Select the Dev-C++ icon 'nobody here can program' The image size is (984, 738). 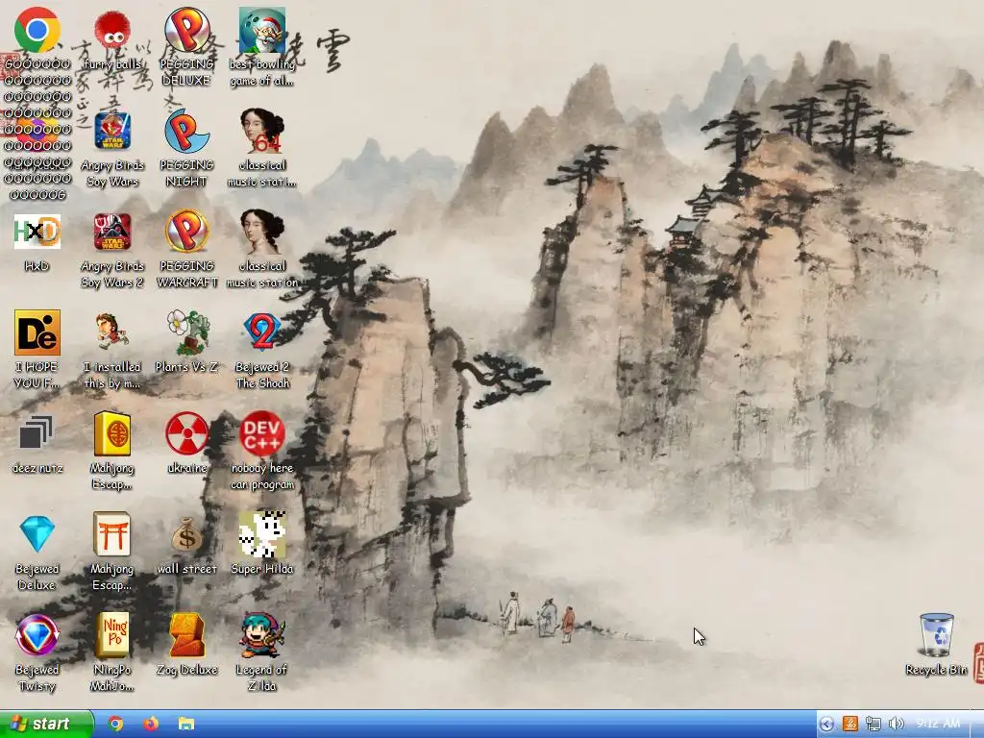261,433
